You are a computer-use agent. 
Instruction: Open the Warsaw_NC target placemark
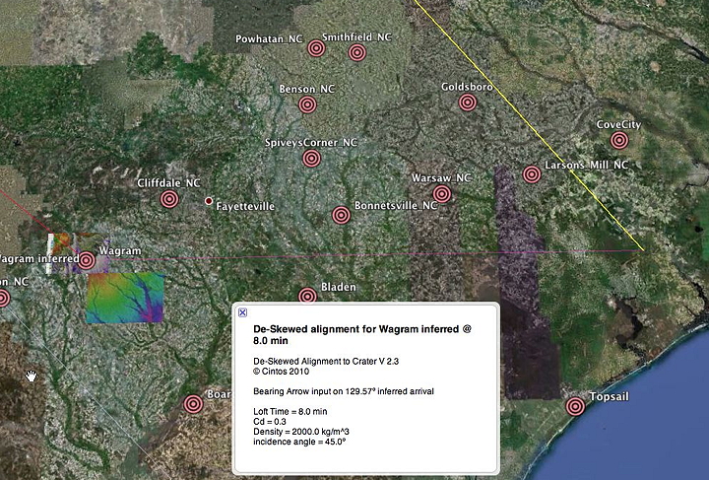coord(442,193)
